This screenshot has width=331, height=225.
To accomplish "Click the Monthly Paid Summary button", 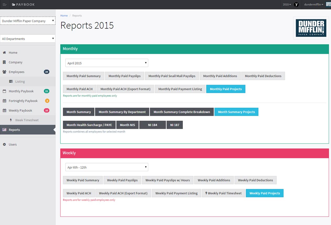I will (x=84, y=76).
